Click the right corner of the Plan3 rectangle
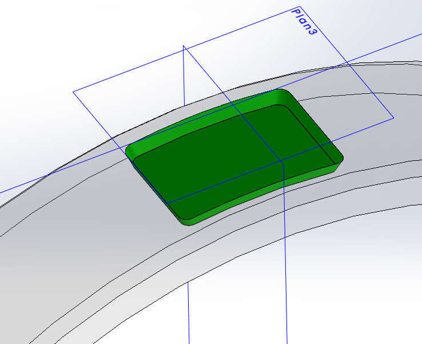This screenshot has width=422, height=344. pos(393,118)
